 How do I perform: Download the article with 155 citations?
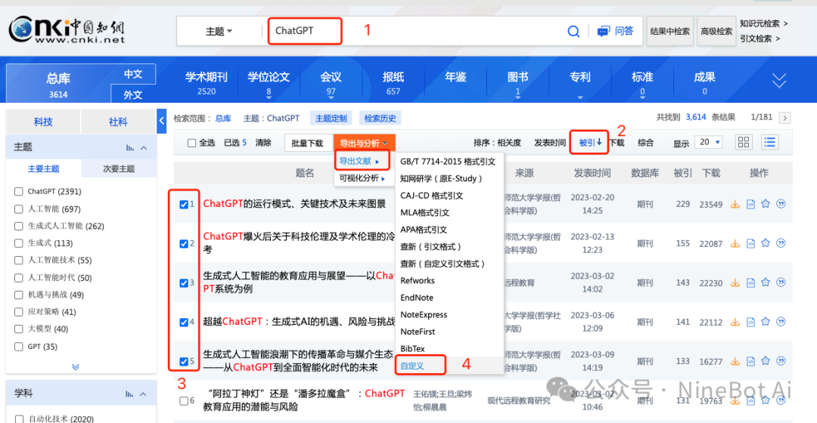tap(735, 243)
